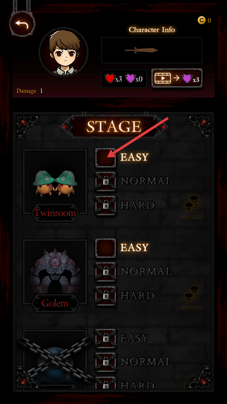Tap locked Twinroom HARD padlock
This screenshot has width=227, height=404.
[x=106, y=206]
